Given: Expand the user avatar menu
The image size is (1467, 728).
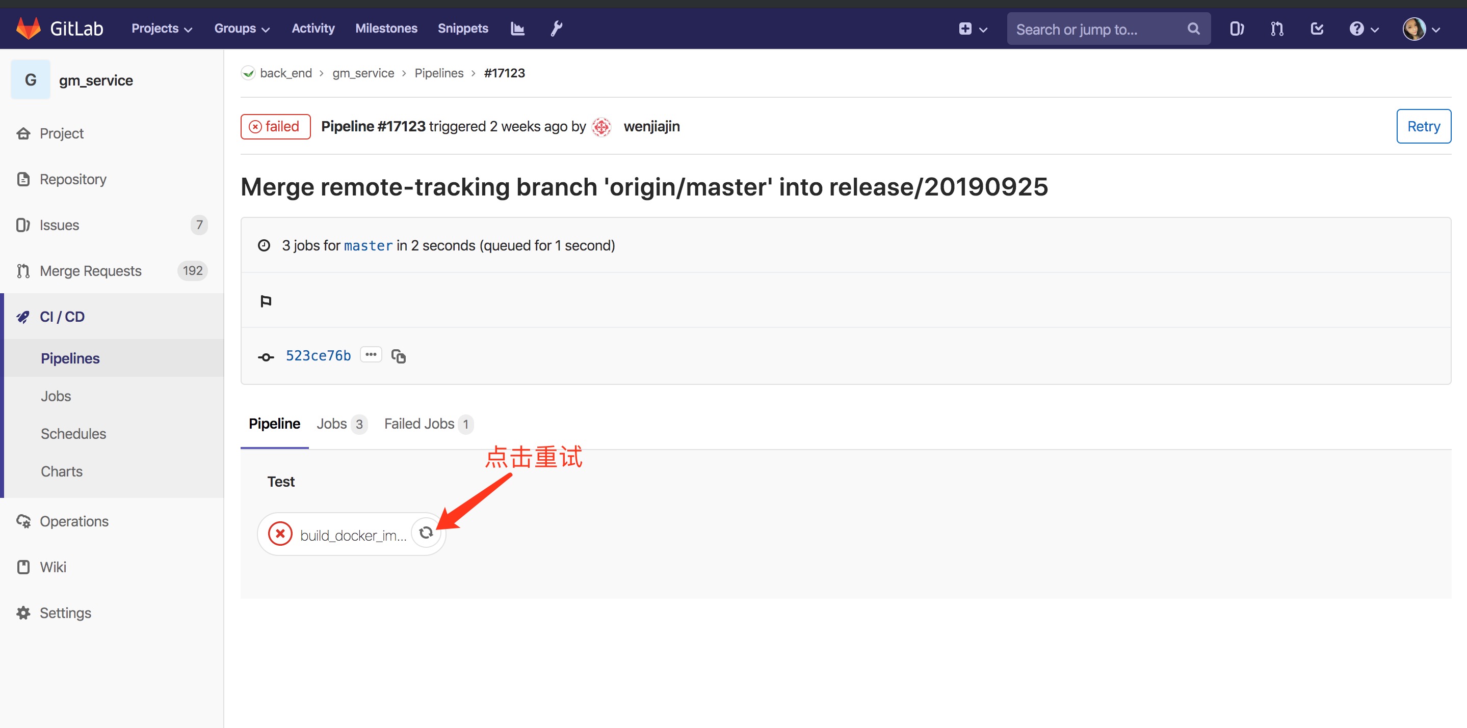Looking at the screenshot, I should click(1421, 29).
